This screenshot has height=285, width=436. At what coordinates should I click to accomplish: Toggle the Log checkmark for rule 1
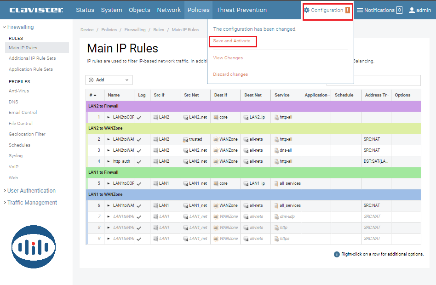coord(139,118)
